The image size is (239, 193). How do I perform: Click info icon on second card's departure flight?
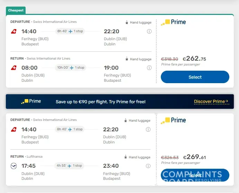[x=148, y=130]
